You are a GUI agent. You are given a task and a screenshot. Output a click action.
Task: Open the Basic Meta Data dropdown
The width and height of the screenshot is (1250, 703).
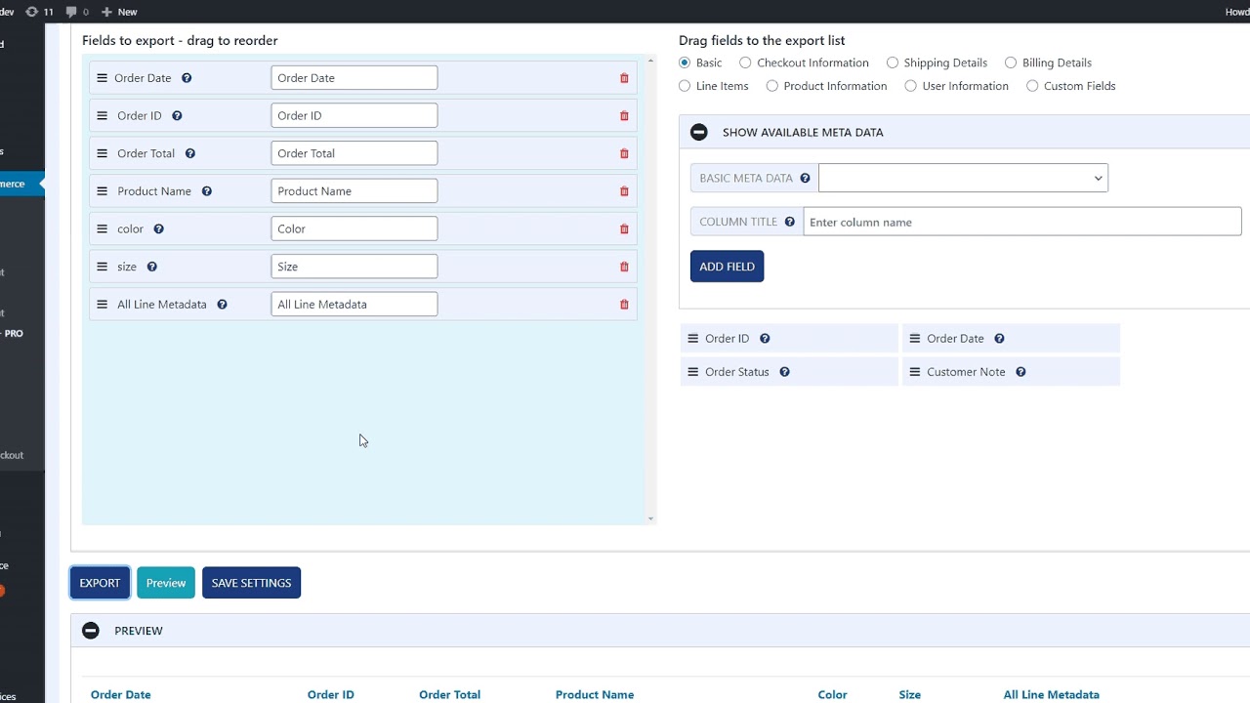pyautogui.click(x=963, y=178)
